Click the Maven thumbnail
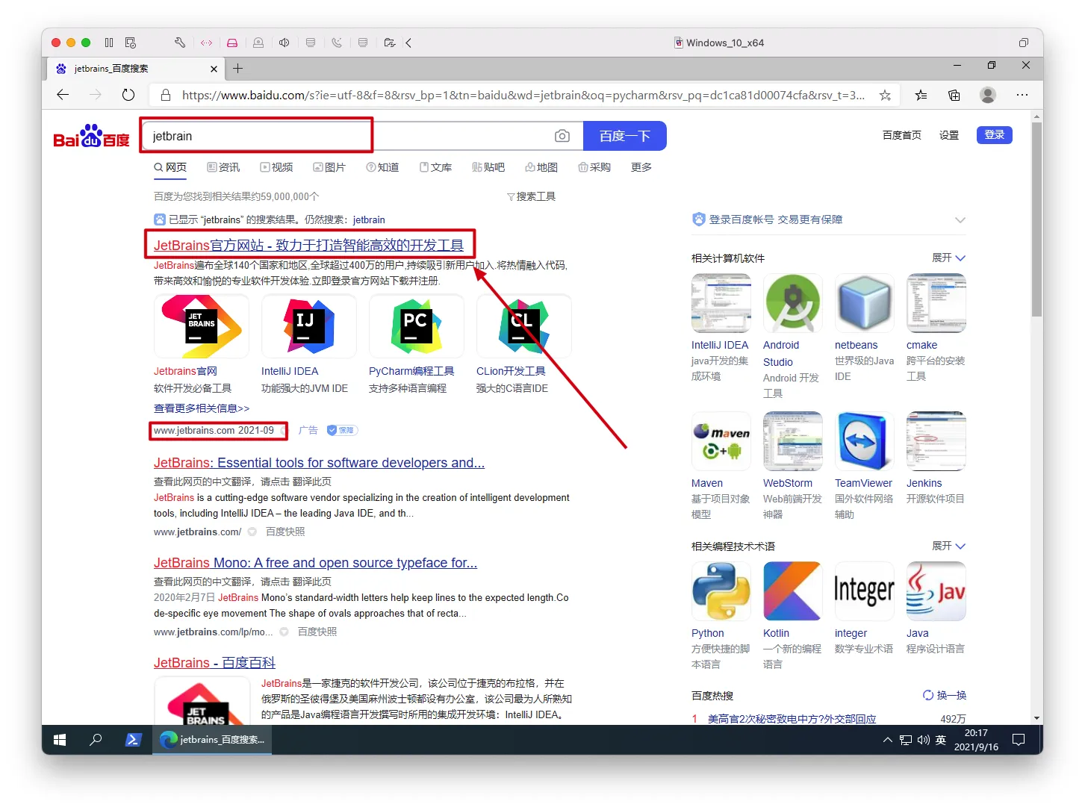 click(721, 441)
